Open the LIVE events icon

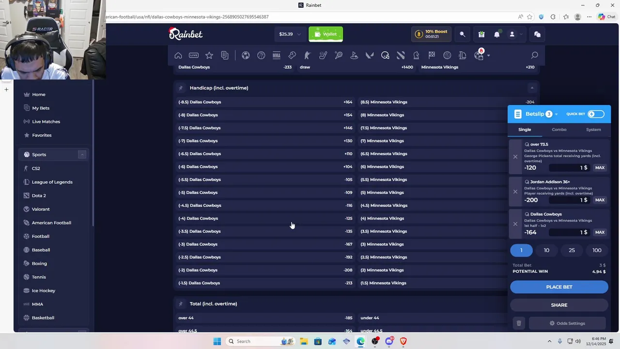coord(194,55)
